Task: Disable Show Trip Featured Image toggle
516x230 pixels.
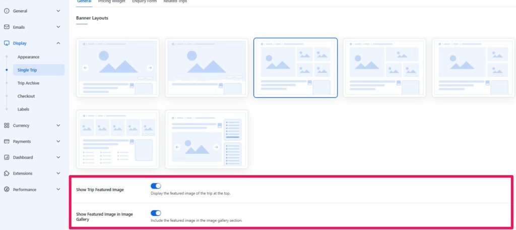Action: 156,186
